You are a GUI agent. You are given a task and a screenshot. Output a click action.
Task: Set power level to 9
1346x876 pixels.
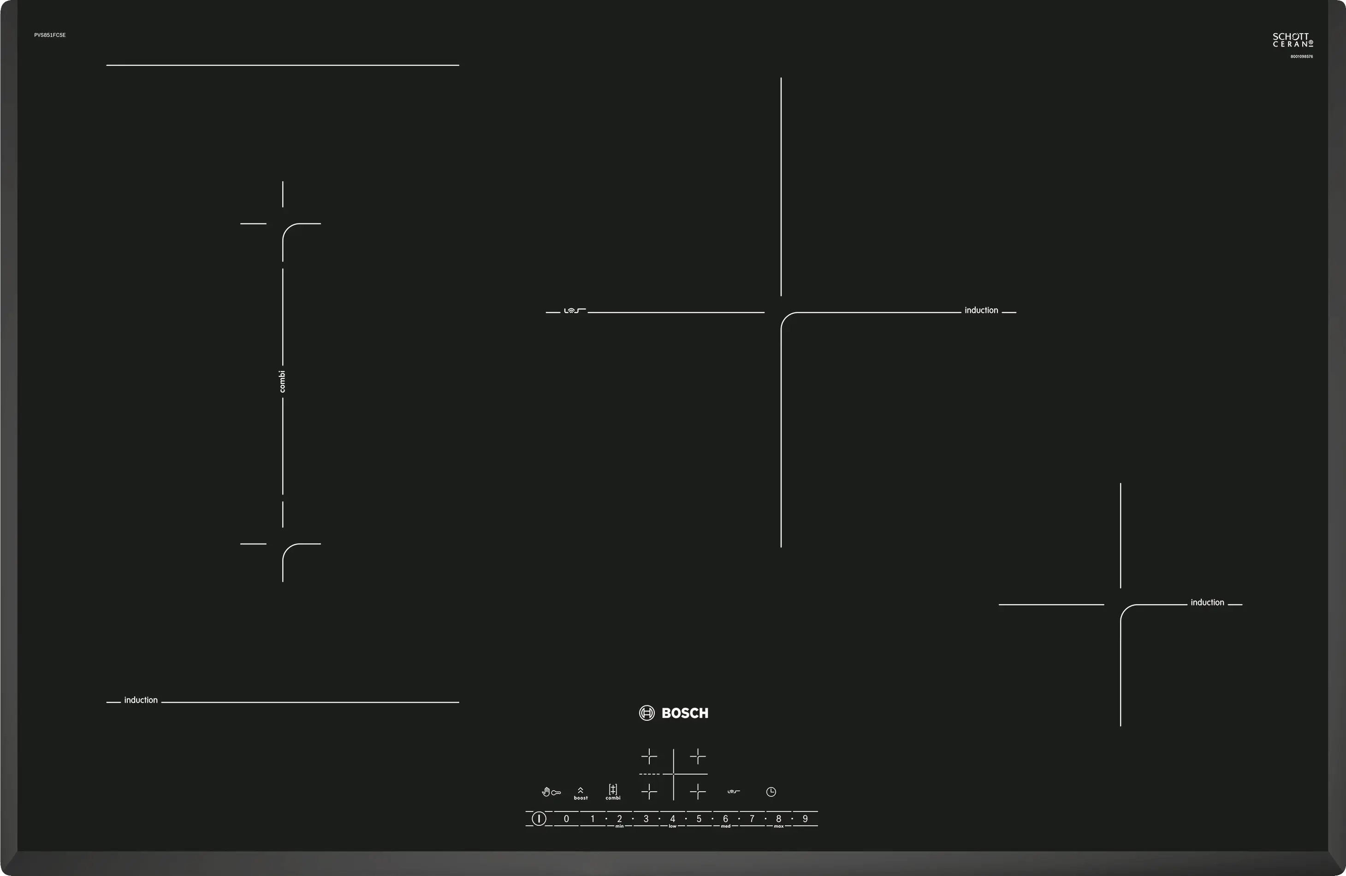pos(805,818)
